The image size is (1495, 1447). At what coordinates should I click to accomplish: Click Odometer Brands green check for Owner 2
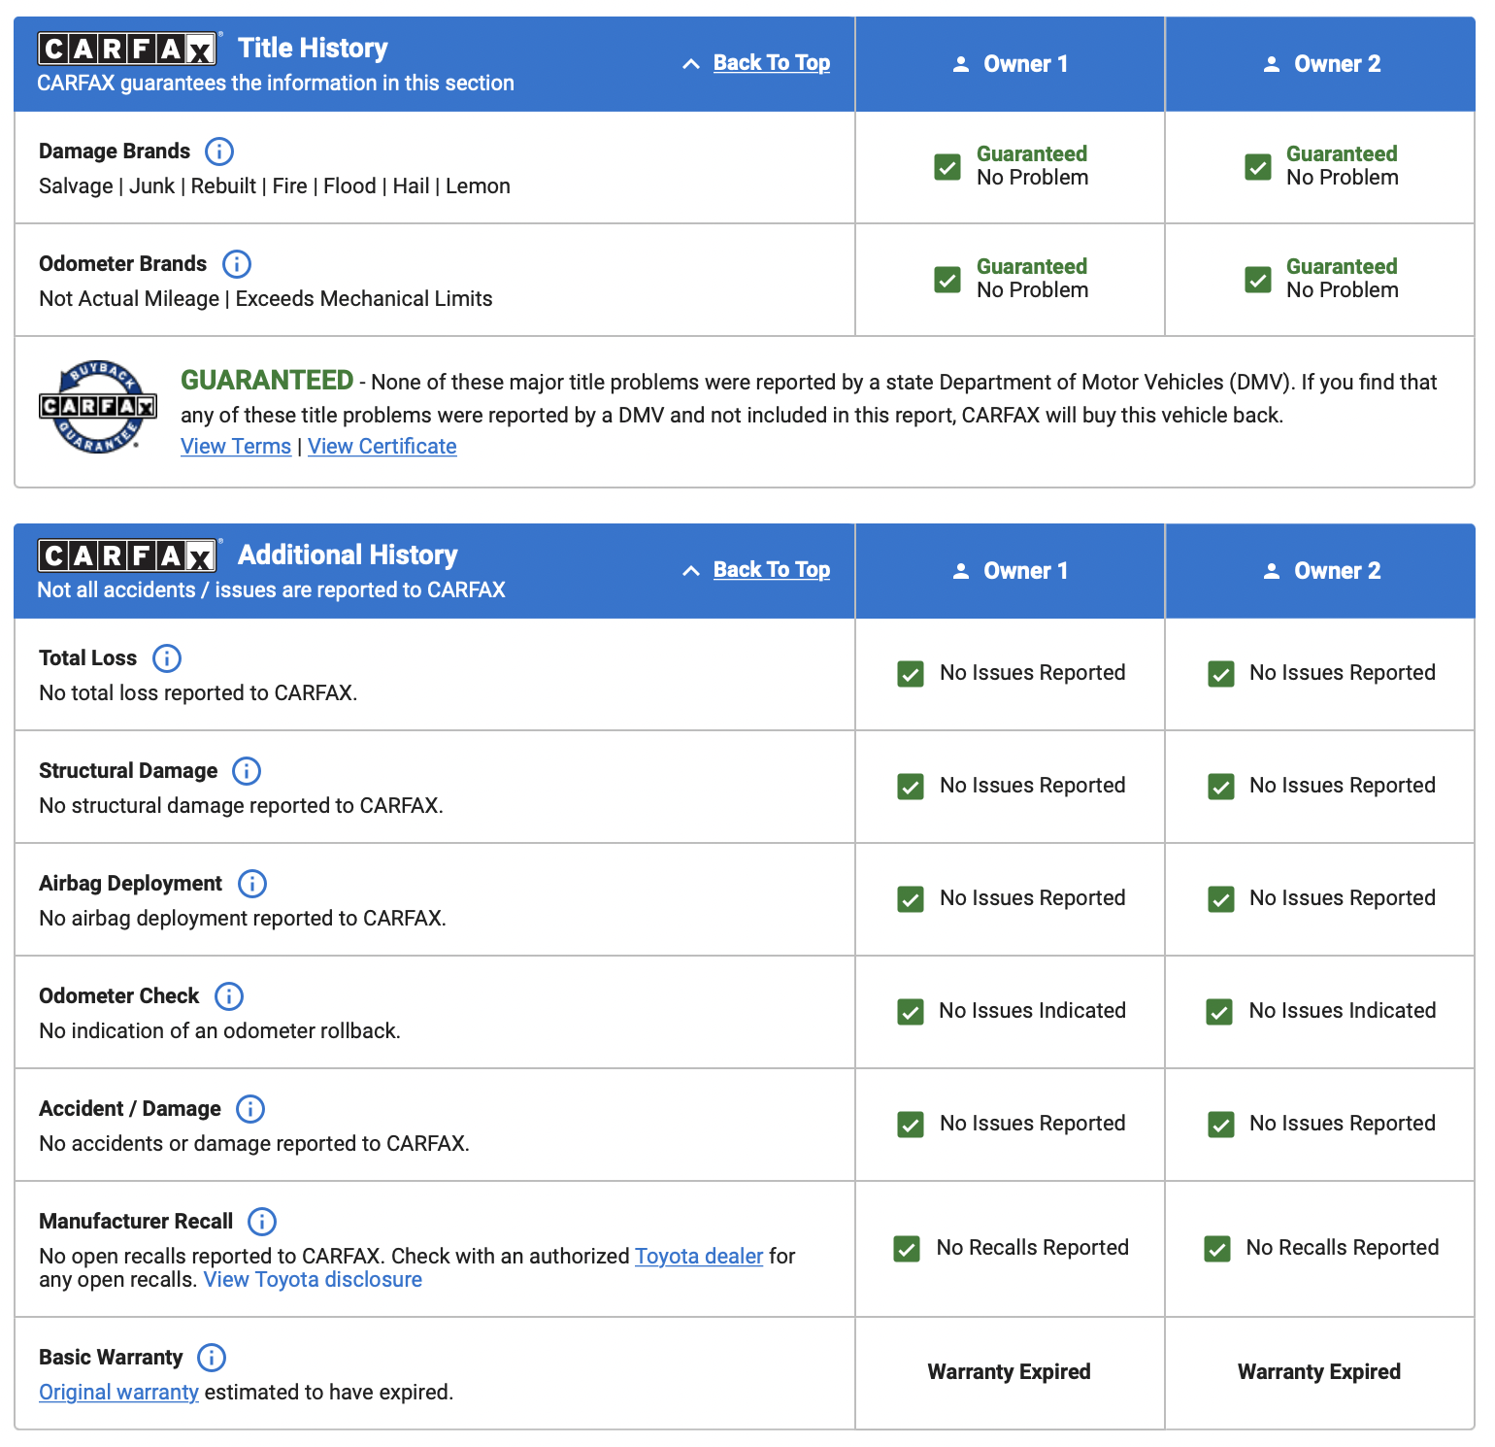(x=1258, y=280)
